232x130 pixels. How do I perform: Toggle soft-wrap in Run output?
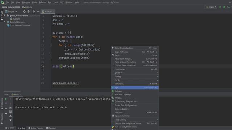click(11, 108)
